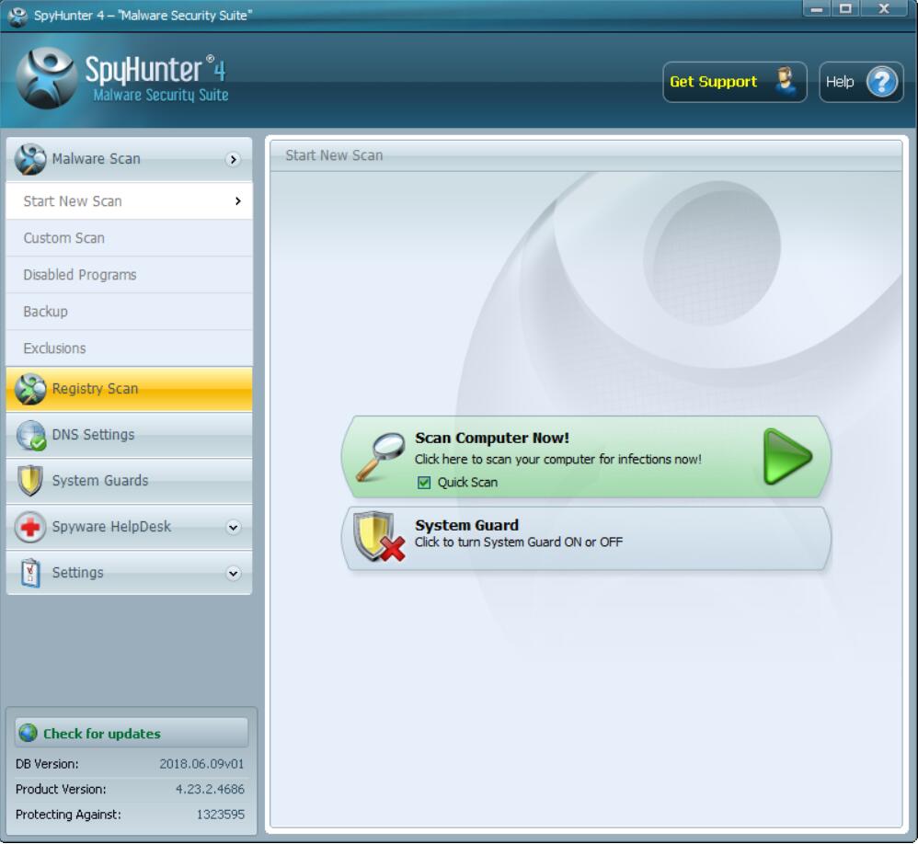Click the Start New Scan panel header
The height and width of the screenshot is (844, 918).
tap(585, 155)
